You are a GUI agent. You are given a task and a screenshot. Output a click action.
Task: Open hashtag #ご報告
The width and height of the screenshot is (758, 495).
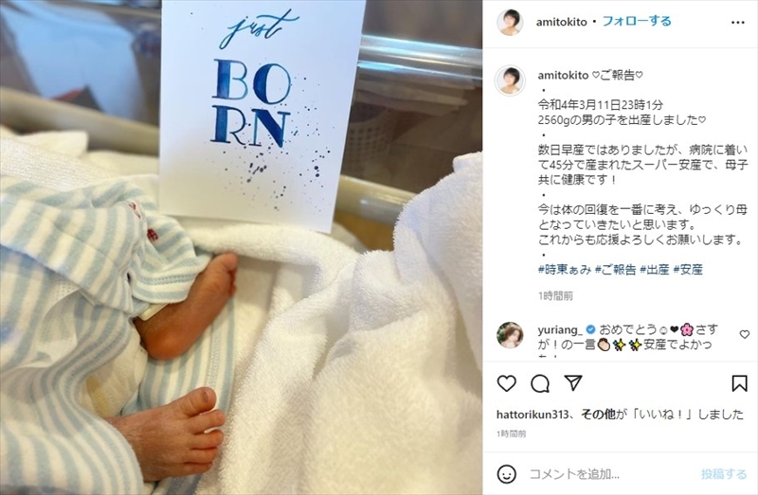click(615, 270)
